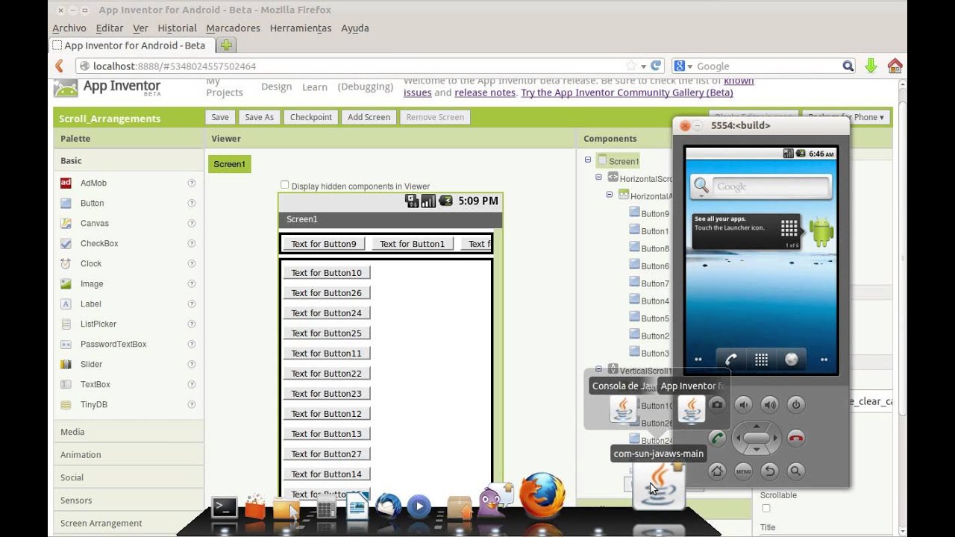The width and height of the screenshot is (955, 537).
Task: Select the App Inventor for Android browser tab
Action: (x=132, y=45)
